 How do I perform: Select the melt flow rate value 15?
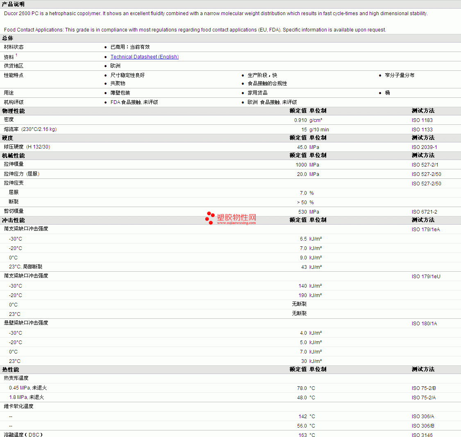304,129
